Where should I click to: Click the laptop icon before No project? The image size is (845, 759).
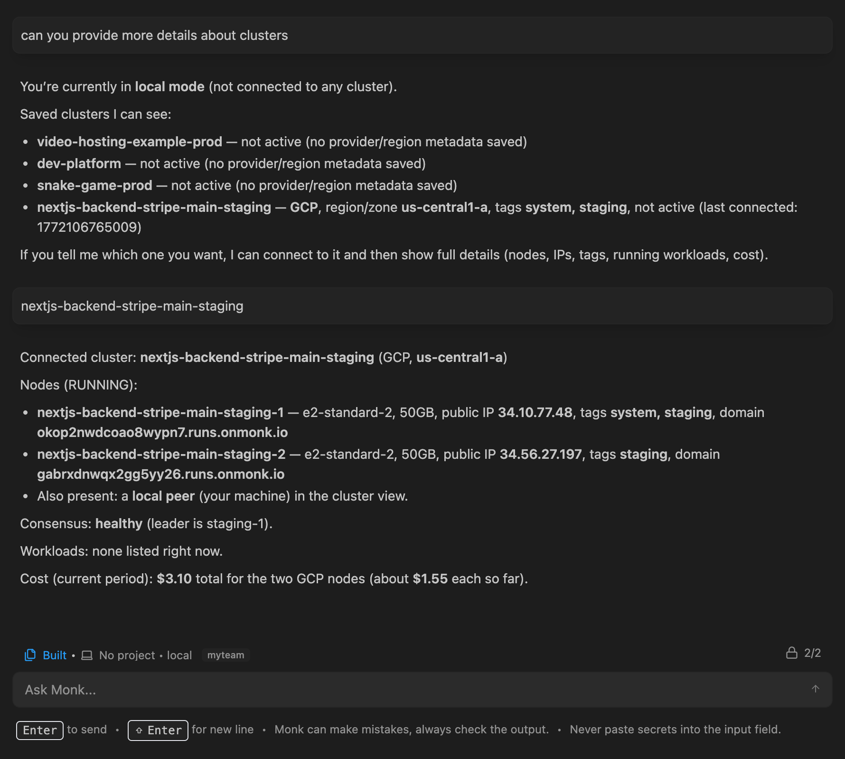pos(87,655)
